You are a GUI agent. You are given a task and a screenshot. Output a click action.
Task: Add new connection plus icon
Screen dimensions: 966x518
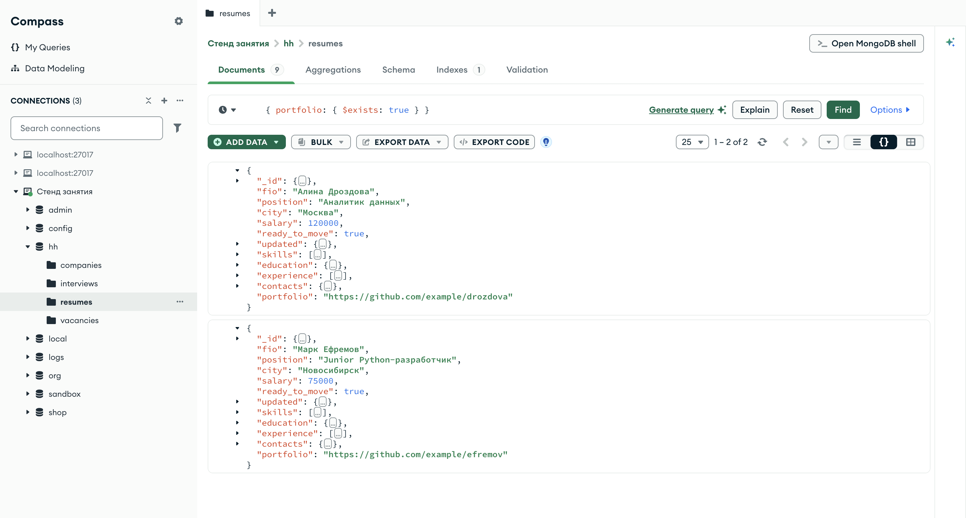(x=164, y=101)
